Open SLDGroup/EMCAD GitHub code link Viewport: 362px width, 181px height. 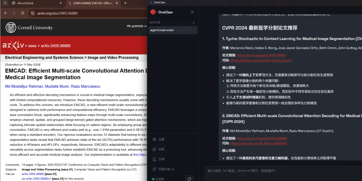258,143
